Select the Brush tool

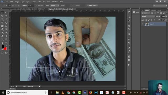click(6, 23)
